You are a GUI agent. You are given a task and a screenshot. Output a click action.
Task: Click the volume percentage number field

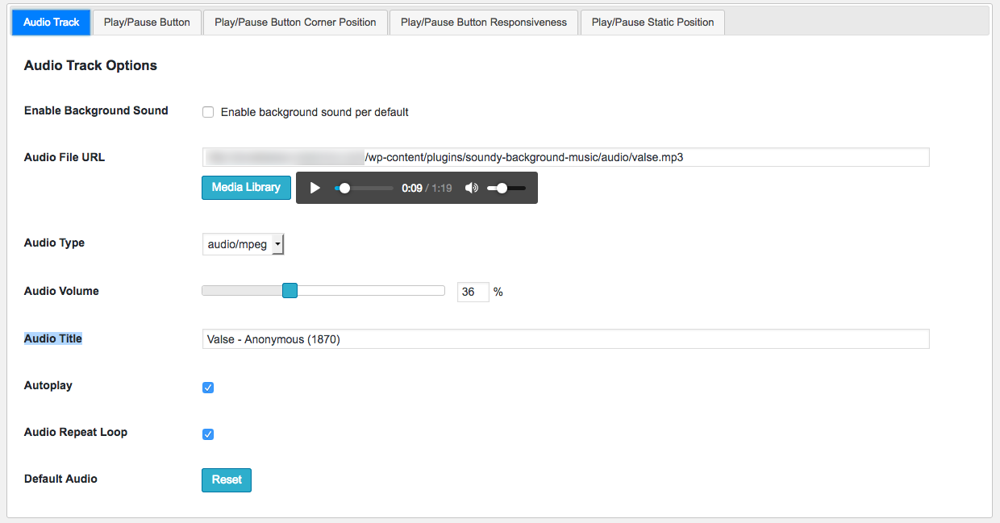473,292
